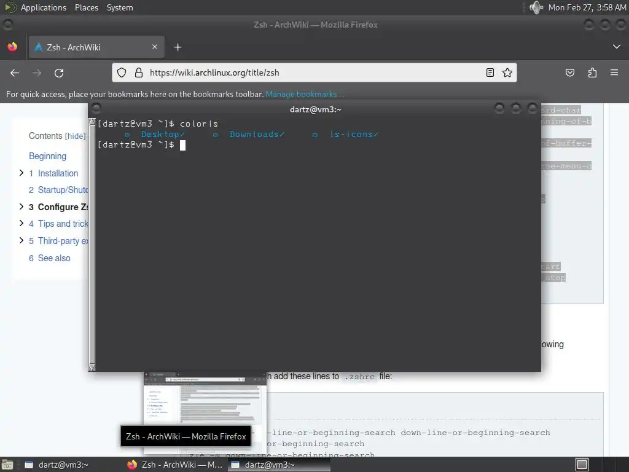Hide the Contents table
This screenshot has width=629, height=472.
76,136
